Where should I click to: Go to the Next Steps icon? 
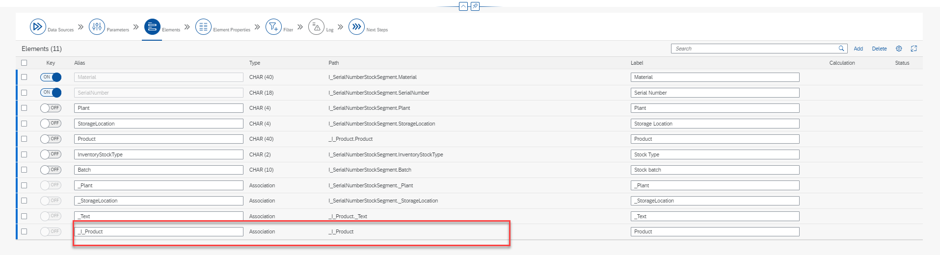coord(356,26)
